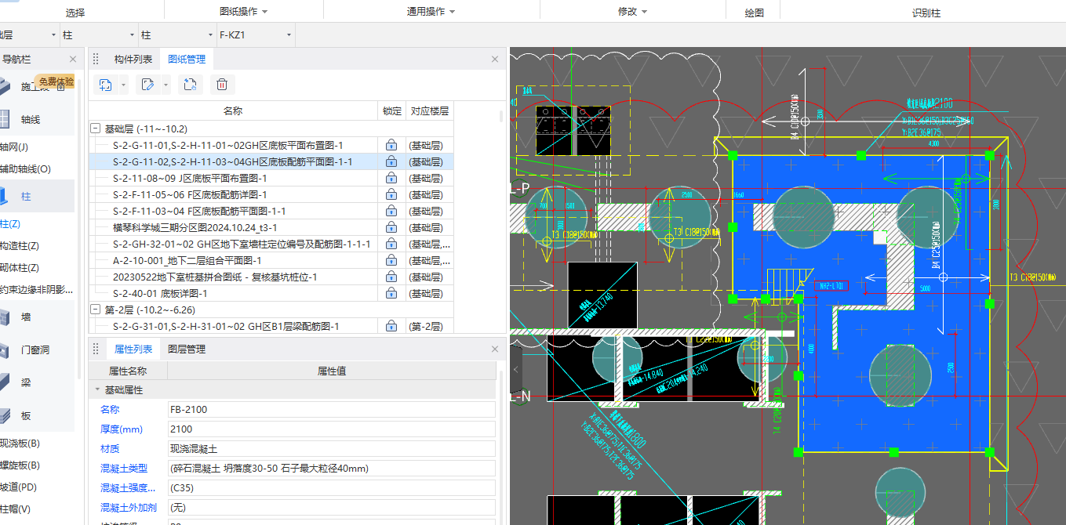Screen dimensions: 1066x525
Task: Select 柱(Z) in navigation list
Action: pos(10,224)
